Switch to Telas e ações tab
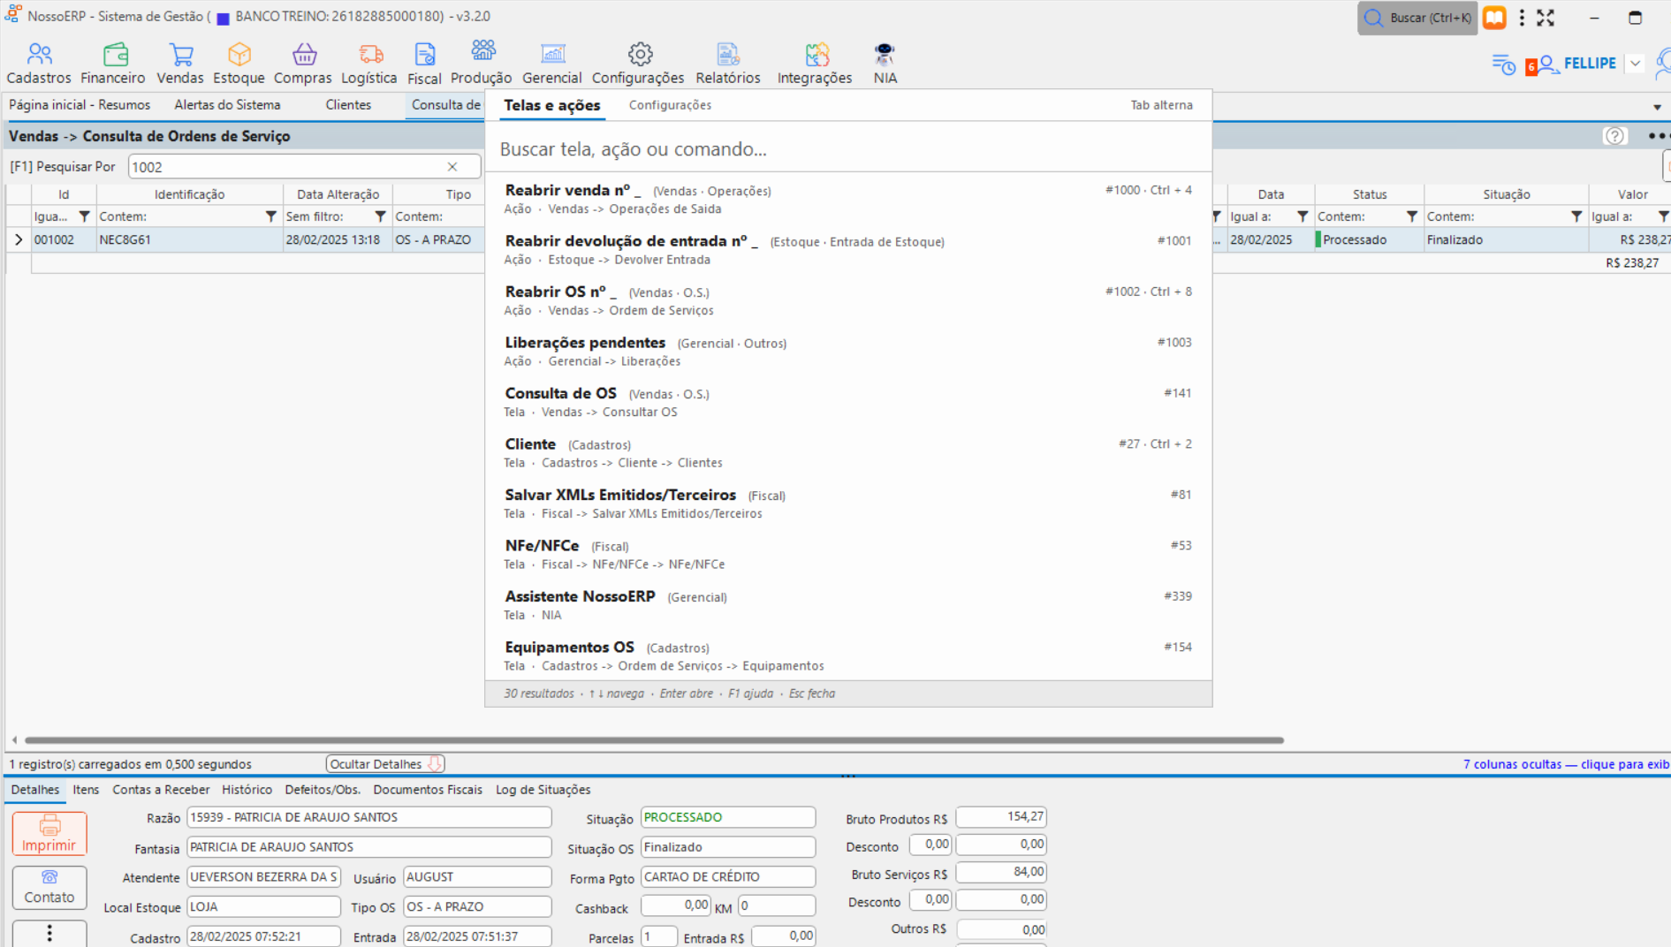Screen dimensions: 1671x947 [552, 105]
